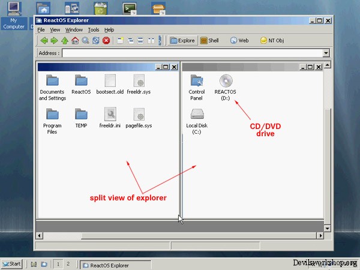The image size is (360, 270).
Task: Maximize the right child window
Action: pos(310,67)
